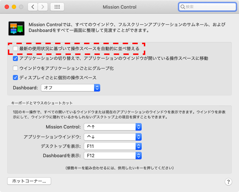Viewport: 239px width, 192px height.
Task: Focus the 検索 search field
Action: pos(207,7)
